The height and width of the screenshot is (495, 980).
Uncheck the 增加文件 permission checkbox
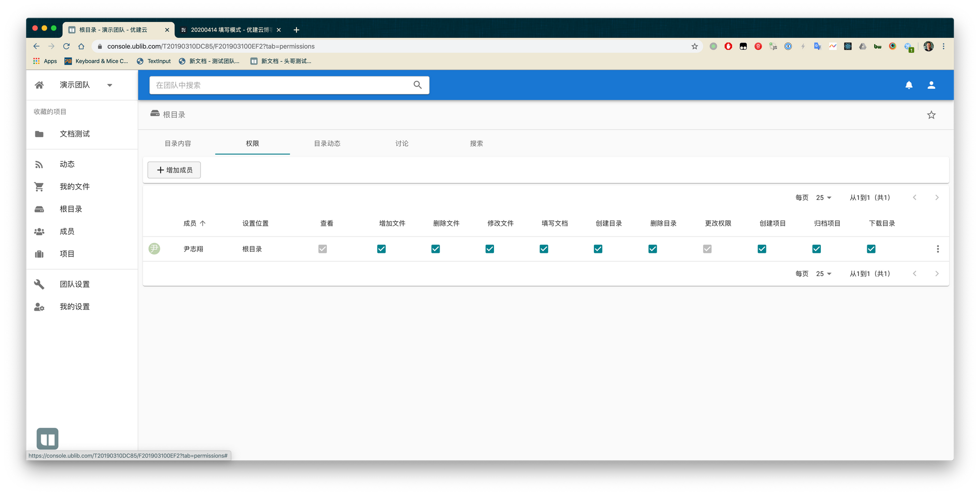click(x=381, y=249)
